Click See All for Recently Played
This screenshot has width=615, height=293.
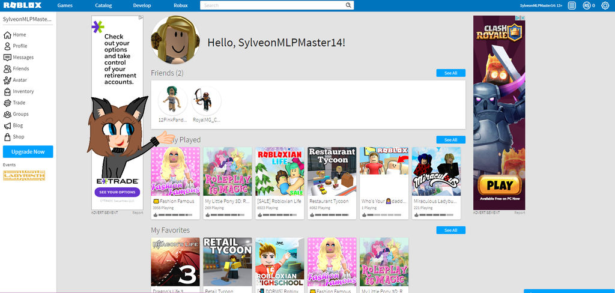450,140
